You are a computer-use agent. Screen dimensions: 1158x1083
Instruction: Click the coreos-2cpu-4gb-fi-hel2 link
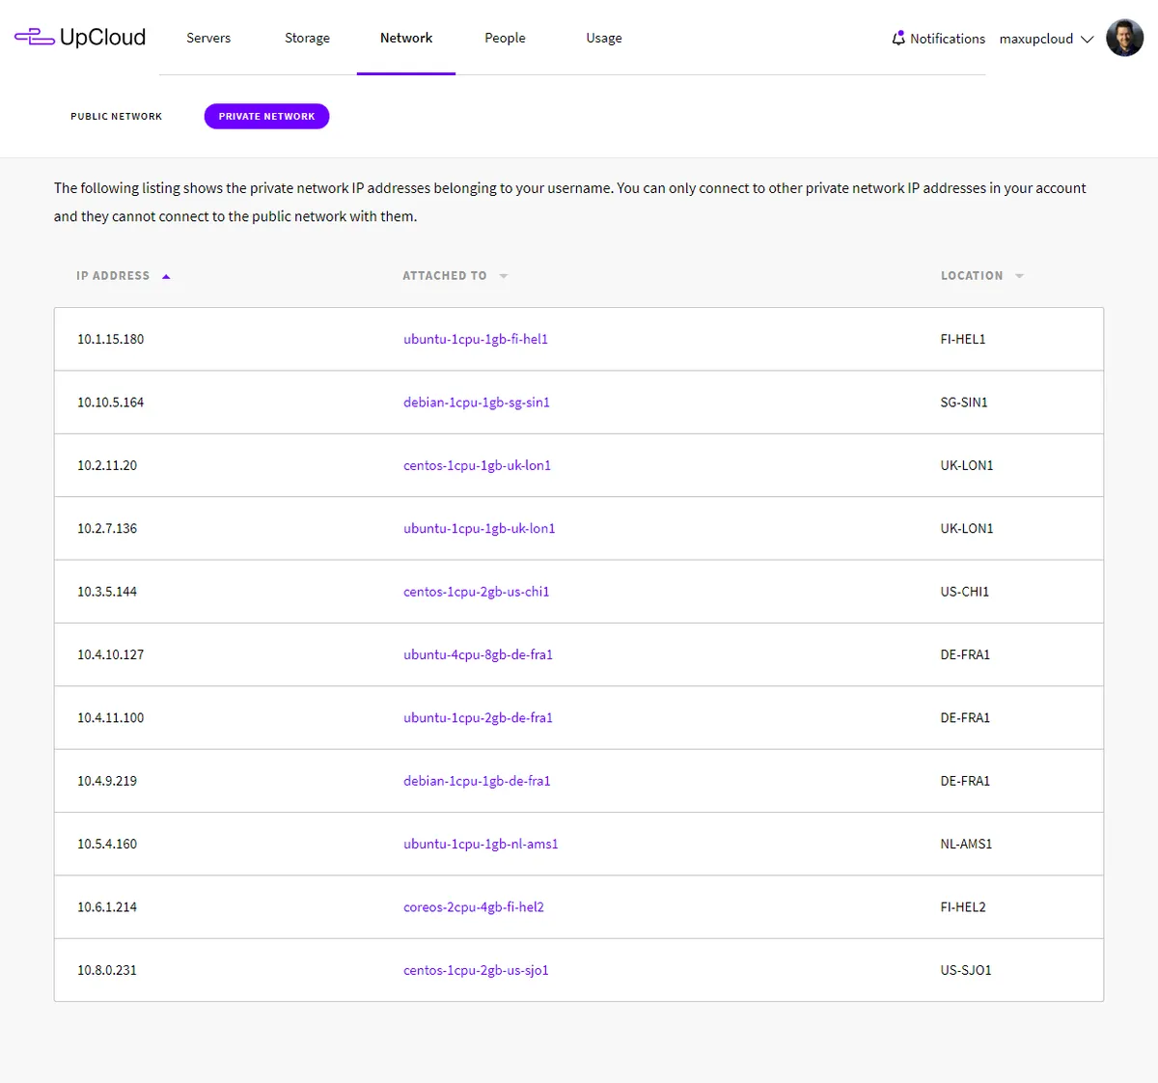pos(474,907)
